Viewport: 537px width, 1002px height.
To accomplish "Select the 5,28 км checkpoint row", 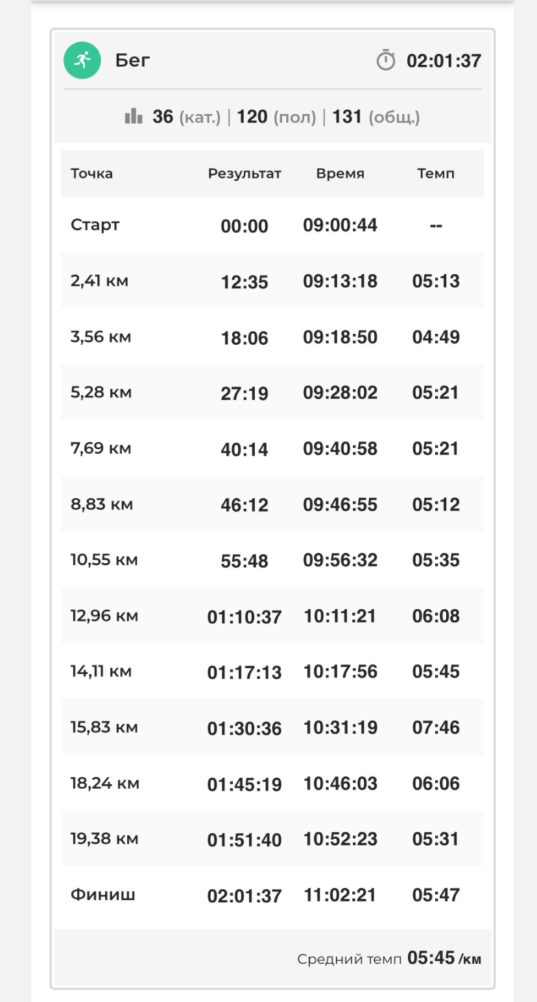I will click(x=272, y=392).
